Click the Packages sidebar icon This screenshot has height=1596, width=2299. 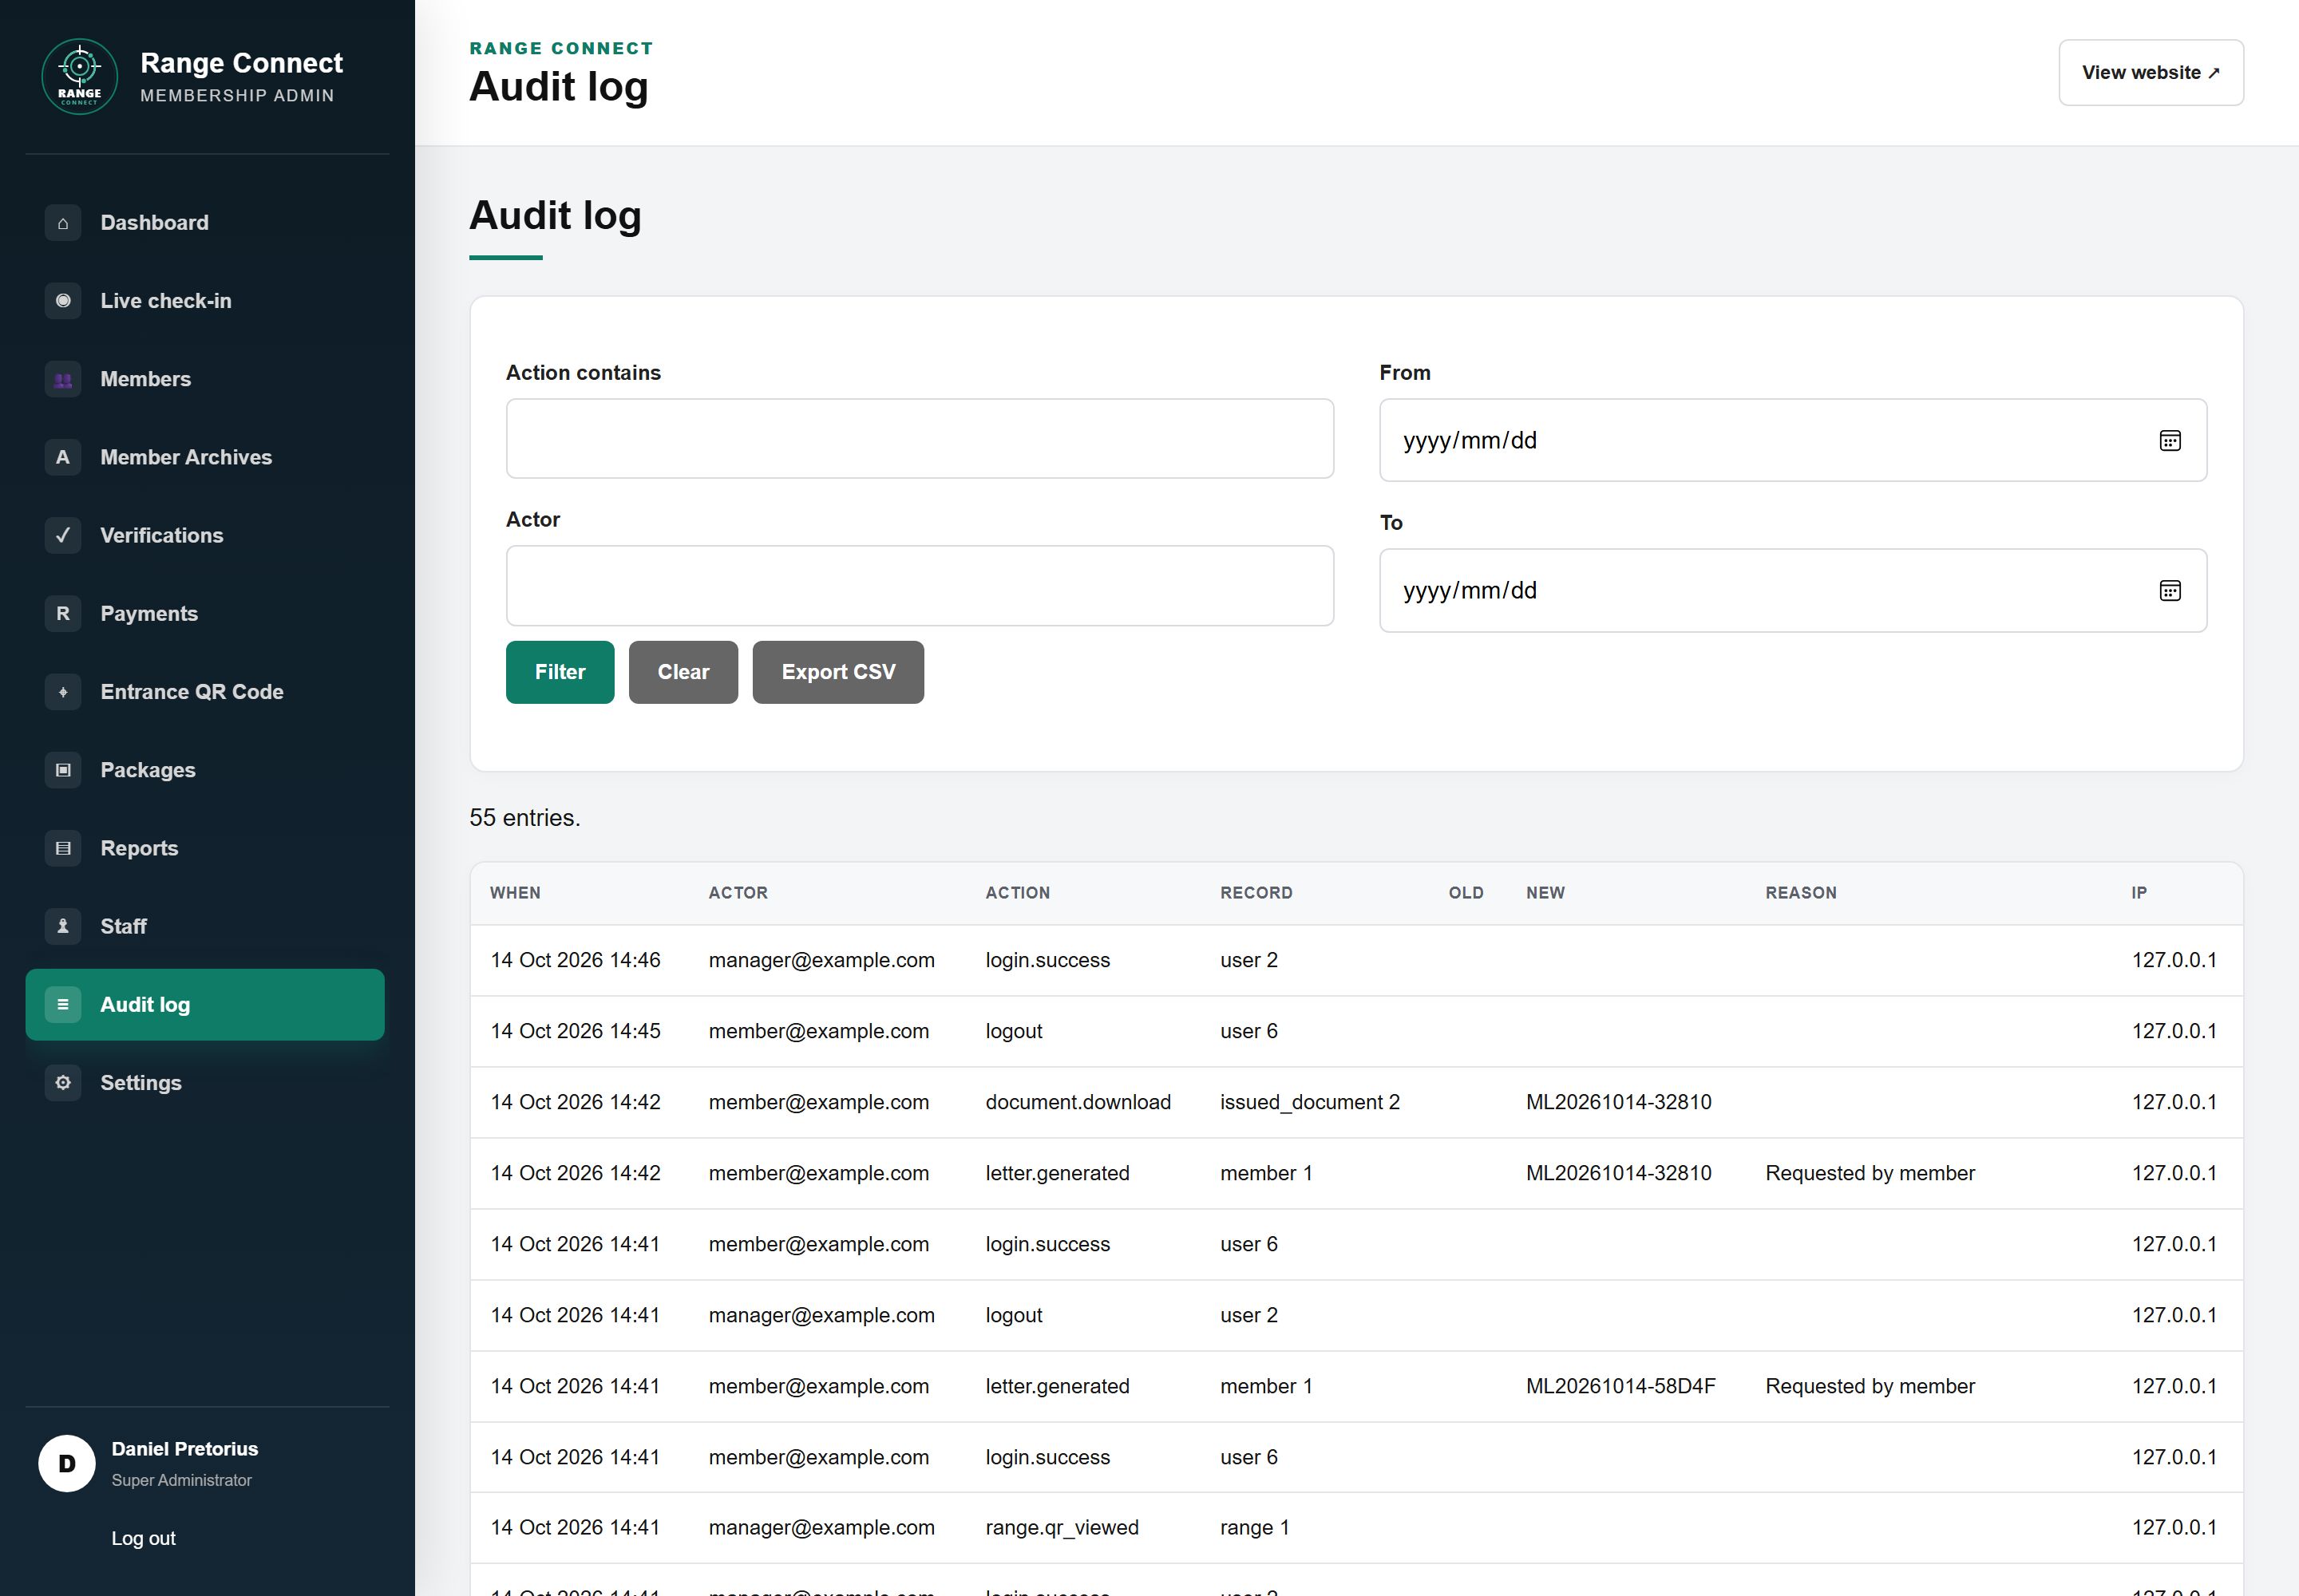coord(63,770)
